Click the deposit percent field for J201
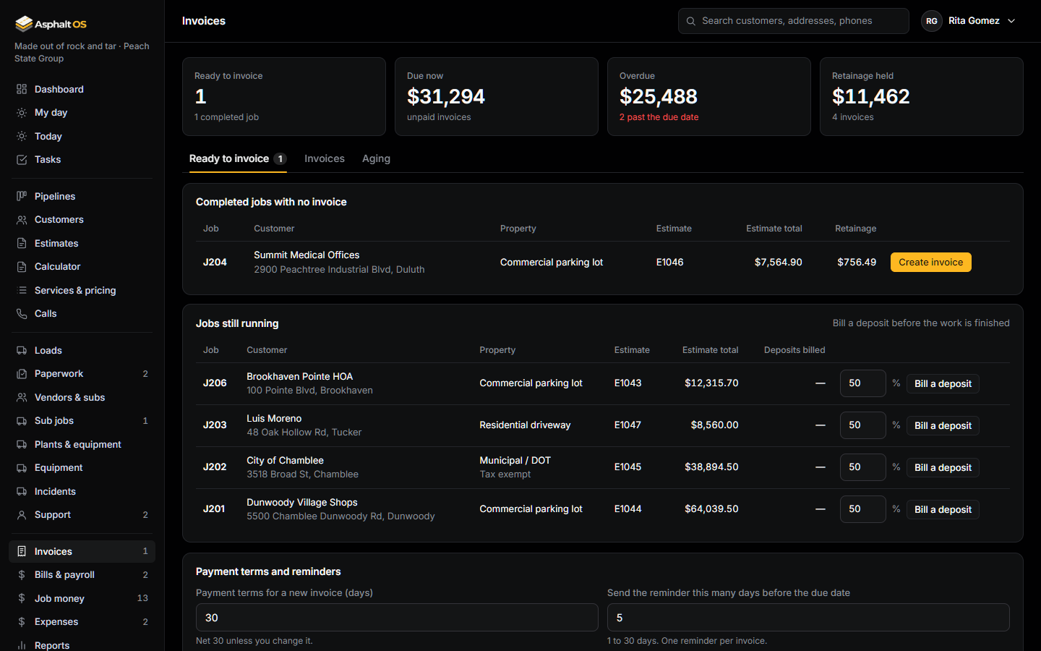The height and width of the screenshot is (651, 1041). pyautogui.click(x=863, y=509)
